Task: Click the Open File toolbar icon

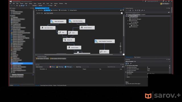Action: pos(20,6)
